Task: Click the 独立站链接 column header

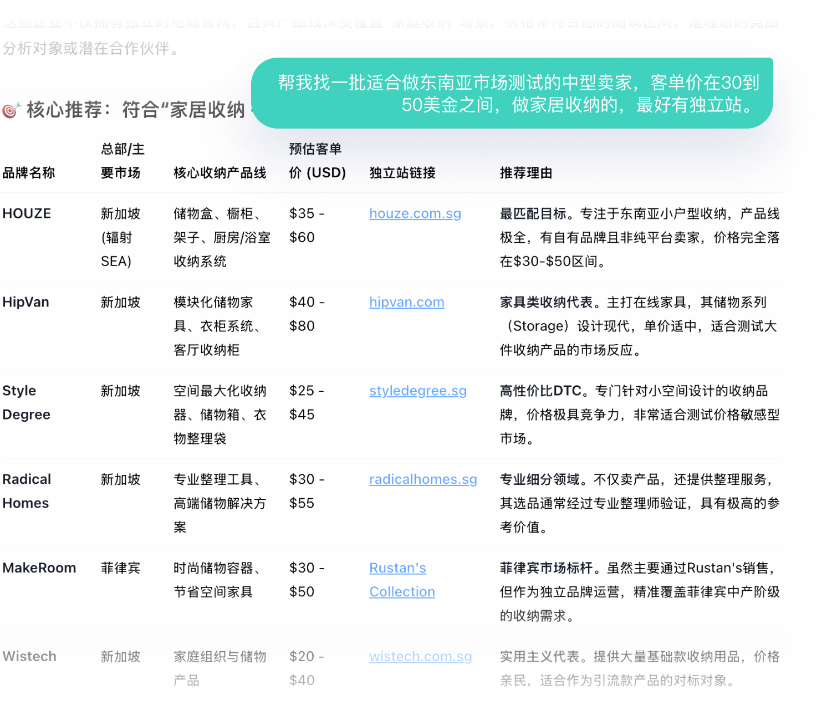Action: [x=401, y=173]
